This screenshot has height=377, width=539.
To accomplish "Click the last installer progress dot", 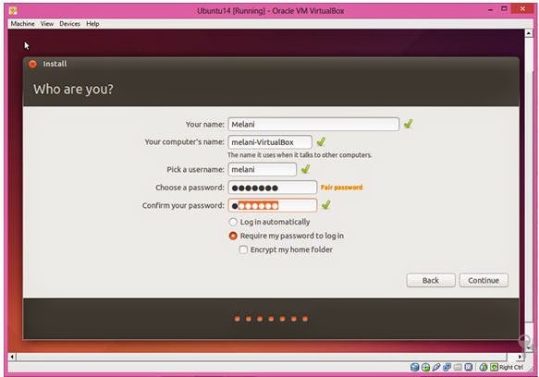I will pyautogui.click(x=305, y=319).
